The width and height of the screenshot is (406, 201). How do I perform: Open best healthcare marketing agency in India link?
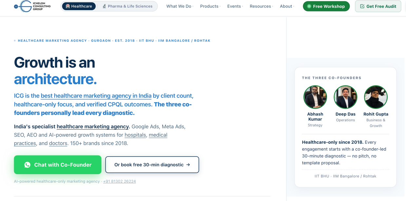[x=96, y=96]
